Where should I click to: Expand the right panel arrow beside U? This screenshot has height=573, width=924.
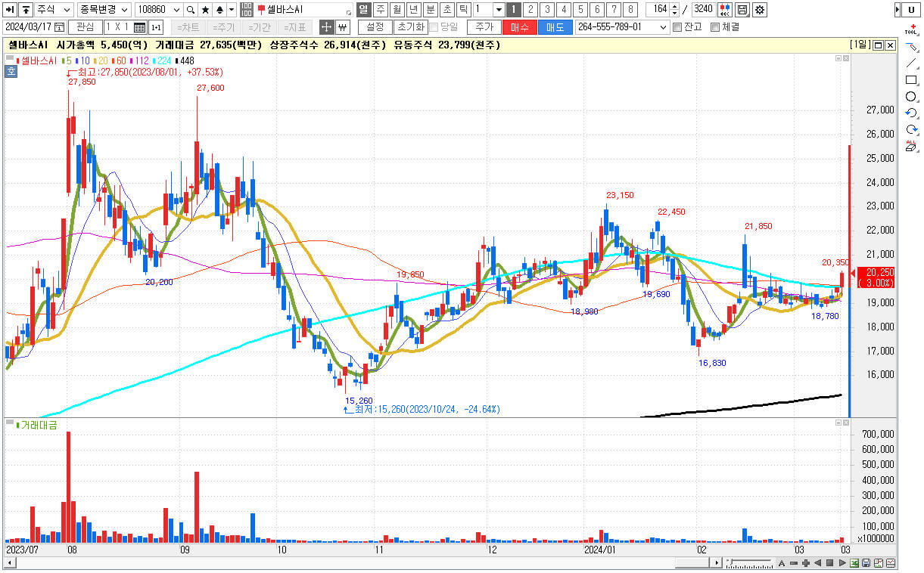[898, 10]
